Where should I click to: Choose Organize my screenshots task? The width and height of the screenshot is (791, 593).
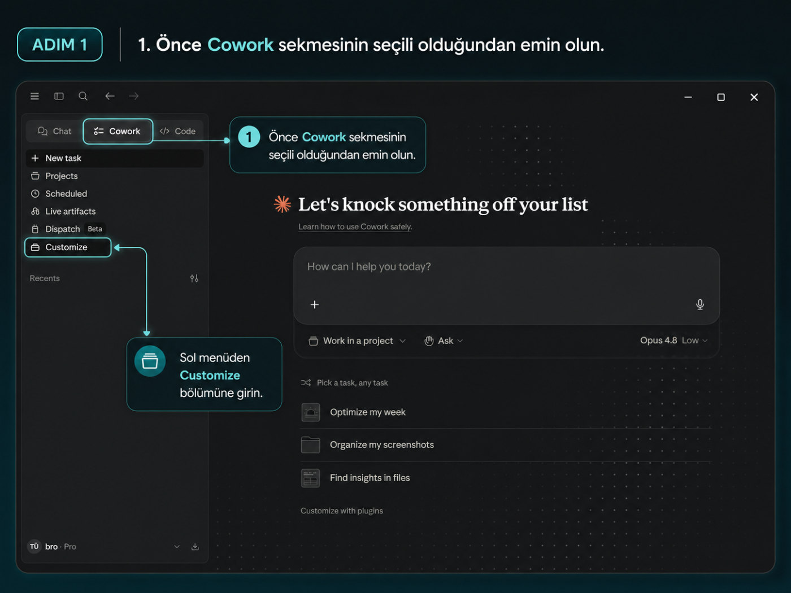pos(506,445)
